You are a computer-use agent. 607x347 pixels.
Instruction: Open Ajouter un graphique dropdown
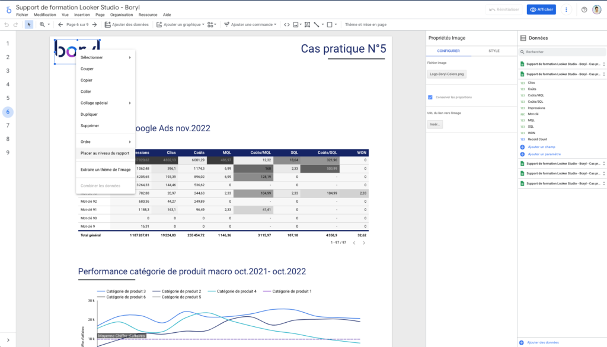pyautogui.click(x=180, y=25)
